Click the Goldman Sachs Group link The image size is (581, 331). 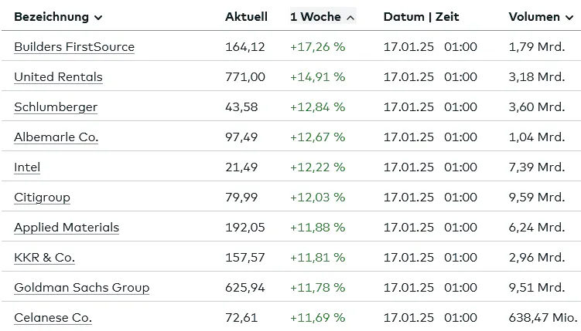[81, 288]
